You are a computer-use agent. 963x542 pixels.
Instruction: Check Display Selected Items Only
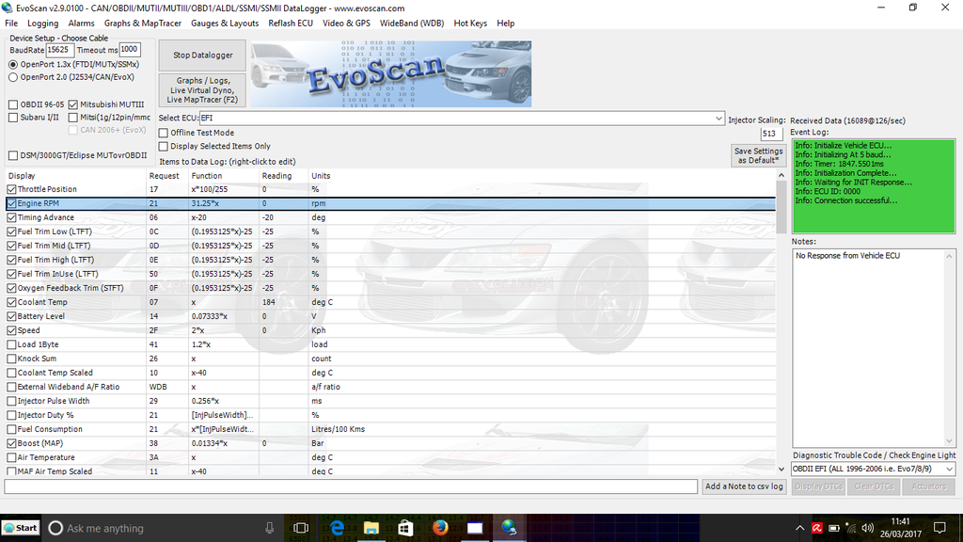(164, 146)
